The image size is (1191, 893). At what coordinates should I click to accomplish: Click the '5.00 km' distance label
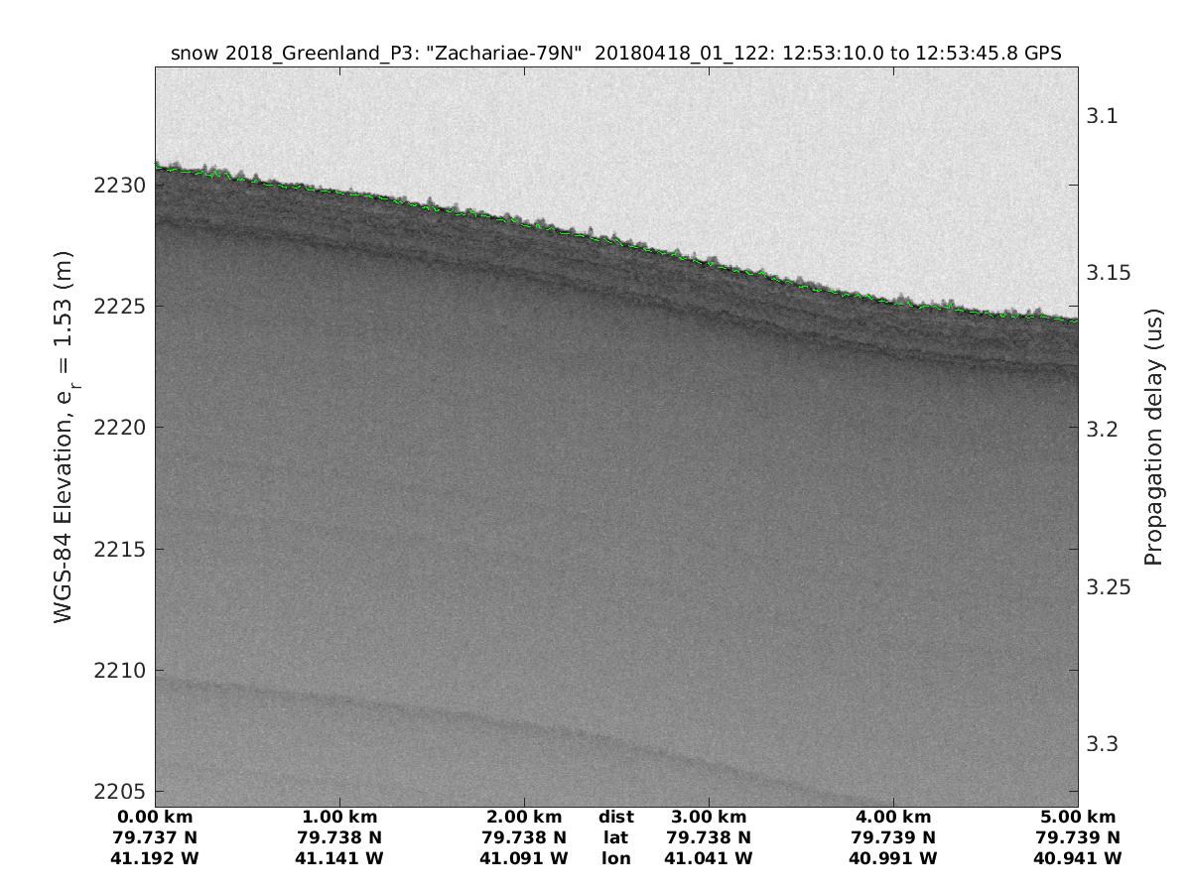coord(1078,818)
